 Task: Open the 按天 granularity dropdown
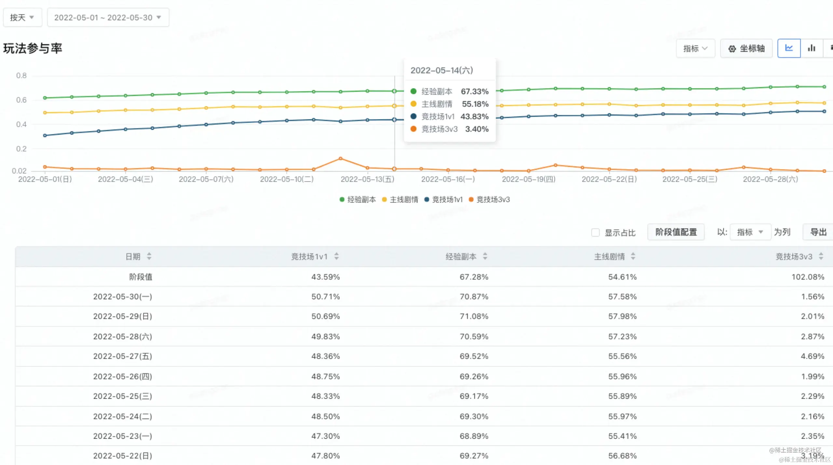pyautogui.click(x=22, y=17)
